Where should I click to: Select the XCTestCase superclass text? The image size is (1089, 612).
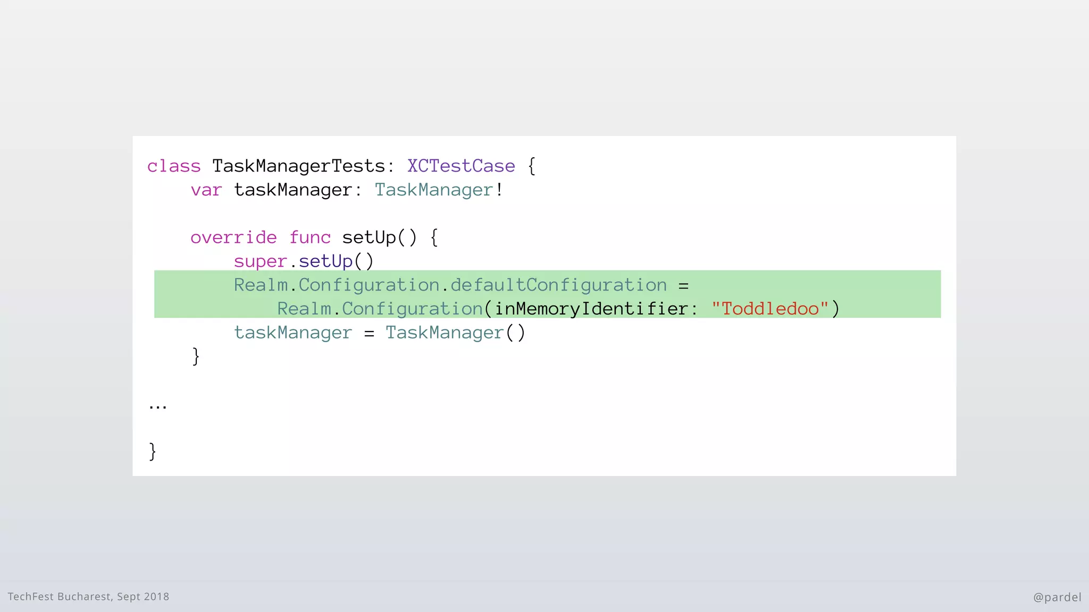[461, 166]
